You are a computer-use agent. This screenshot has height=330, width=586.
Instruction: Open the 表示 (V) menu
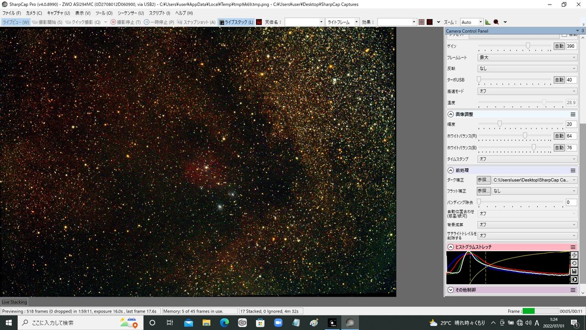83,13
